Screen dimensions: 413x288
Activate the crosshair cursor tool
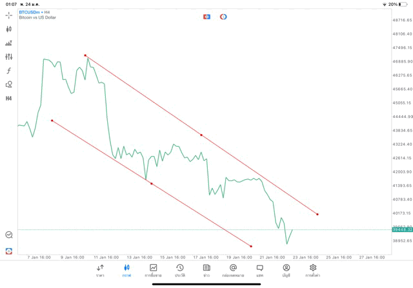click(9, 15)
